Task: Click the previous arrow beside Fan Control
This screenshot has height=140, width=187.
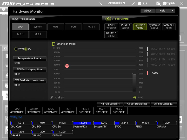Action: tap(105, 19)
